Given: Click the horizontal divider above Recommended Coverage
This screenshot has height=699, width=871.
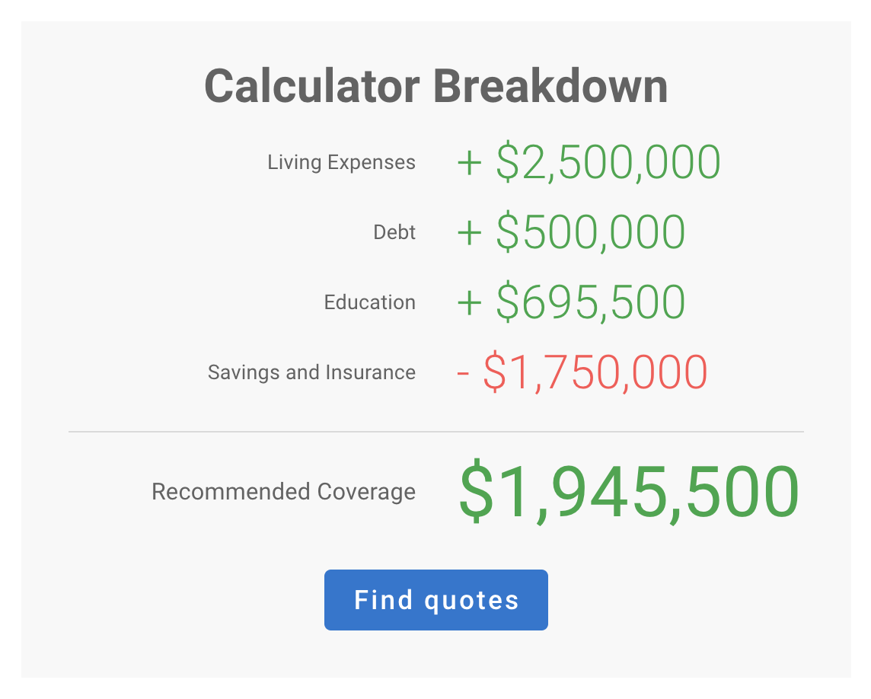Looking at the screenshot, I should coord(435,432).
